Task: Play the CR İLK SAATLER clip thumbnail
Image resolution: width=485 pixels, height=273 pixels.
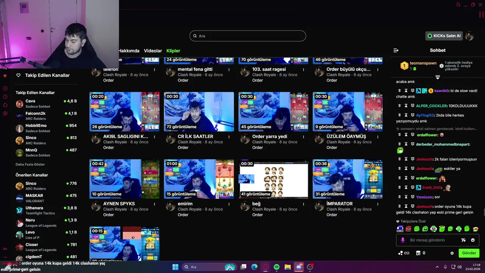Action: point(199,111)
